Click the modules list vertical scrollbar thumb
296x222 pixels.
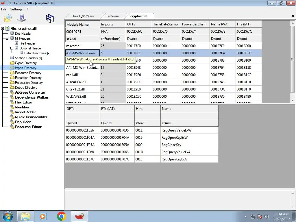coord(293,59)
